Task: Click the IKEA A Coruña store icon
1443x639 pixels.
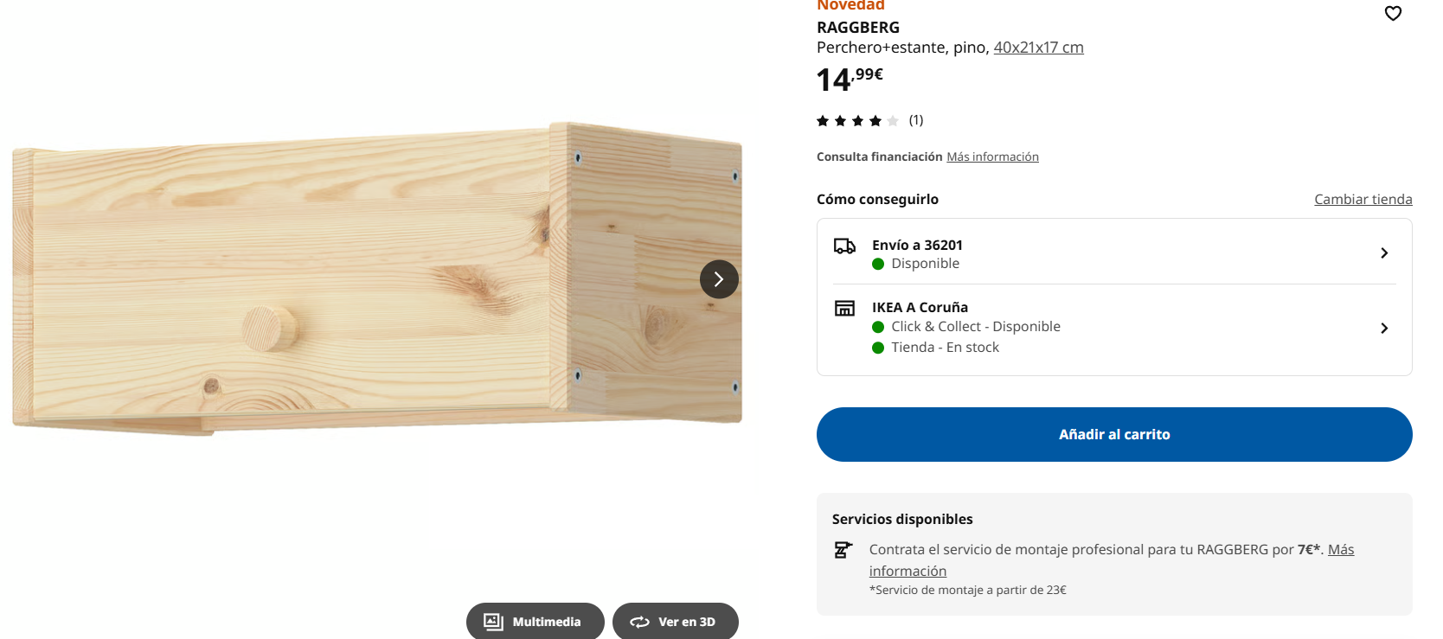Action: click(844, 308)
